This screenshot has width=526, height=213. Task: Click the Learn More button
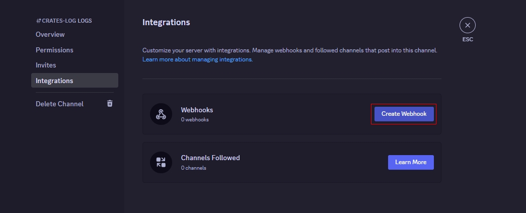coord(410,162)
